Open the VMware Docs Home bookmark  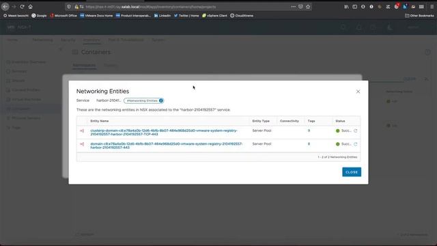click(x=96, y=16)
